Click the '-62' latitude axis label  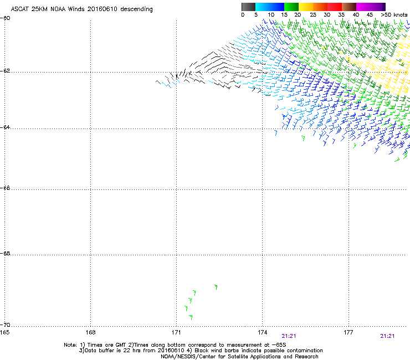click(x=5, y=71)
